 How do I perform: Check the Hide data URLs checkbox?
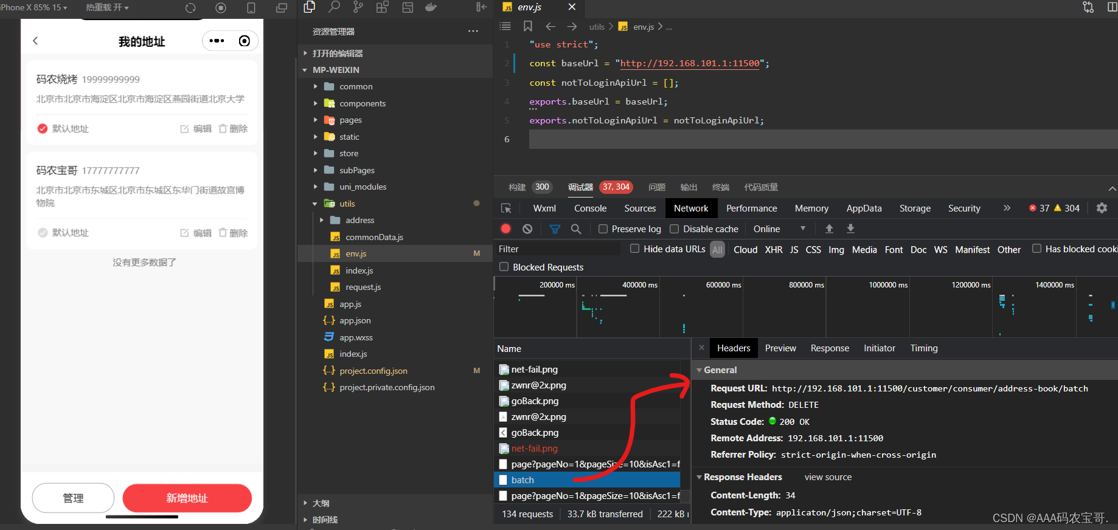(x=634, y=249)
